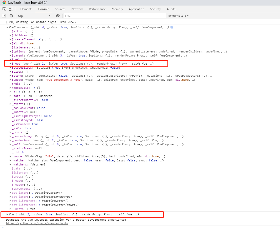Invoke the $route (...) getter
This screenshot has height=228, width=280.
29,181
